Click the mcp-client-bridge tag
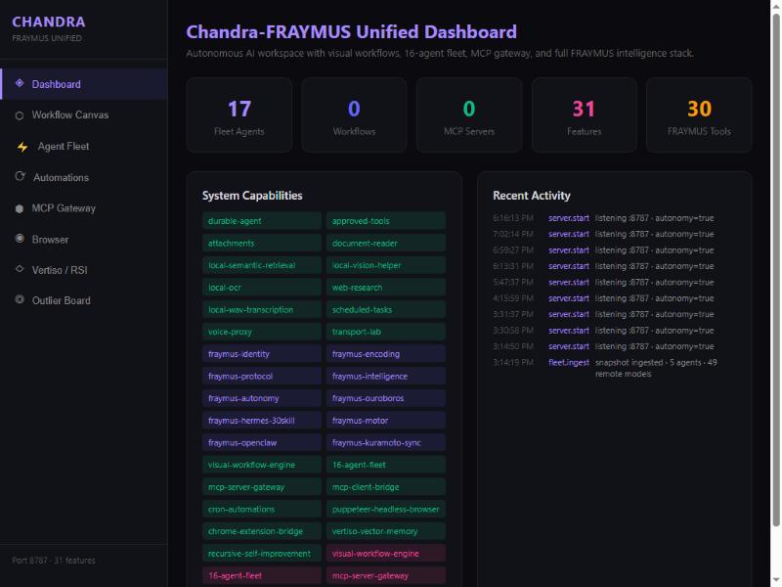Screen dimensions: 782x587 coord(385,486)
